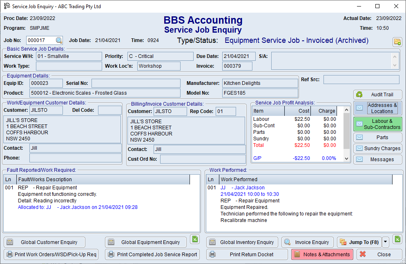Open the Parts panel
Viewport: 406px width, 264px height.
pyautogui.click(x=377, y=137)
